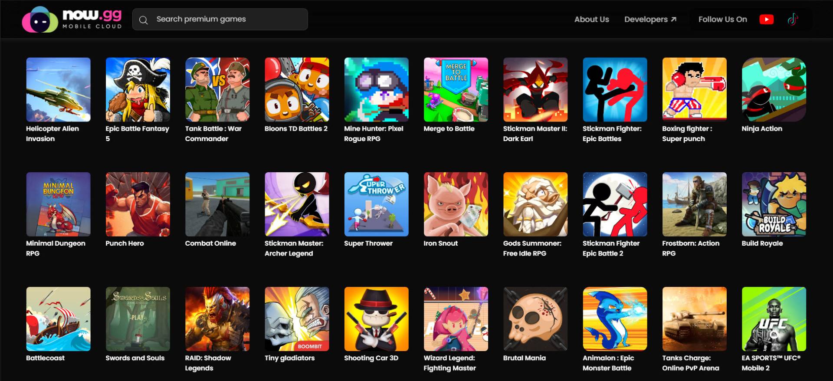The width and height of the screenshot is (833, 381).
Task: Click the Swords and Souls title
Action: pos(135,358)
